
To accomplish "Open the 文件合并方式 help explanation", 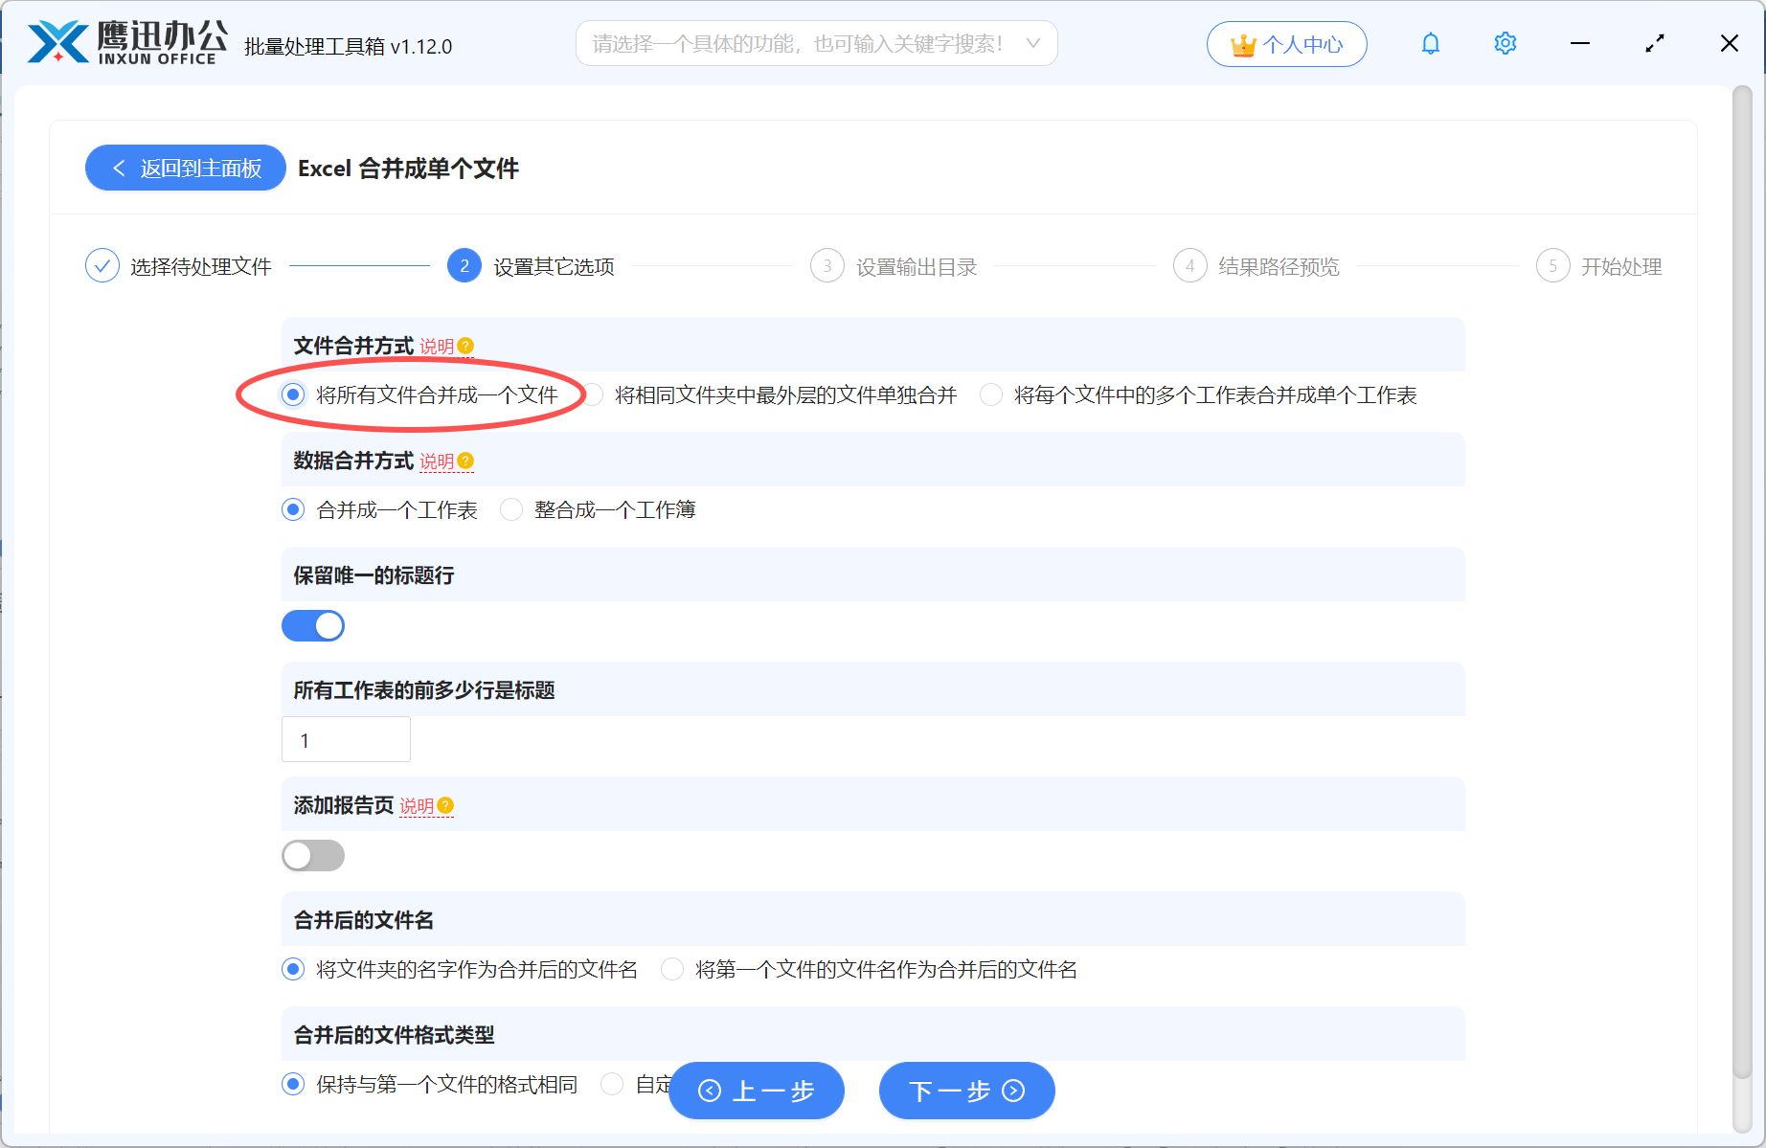I will (465, 346).
